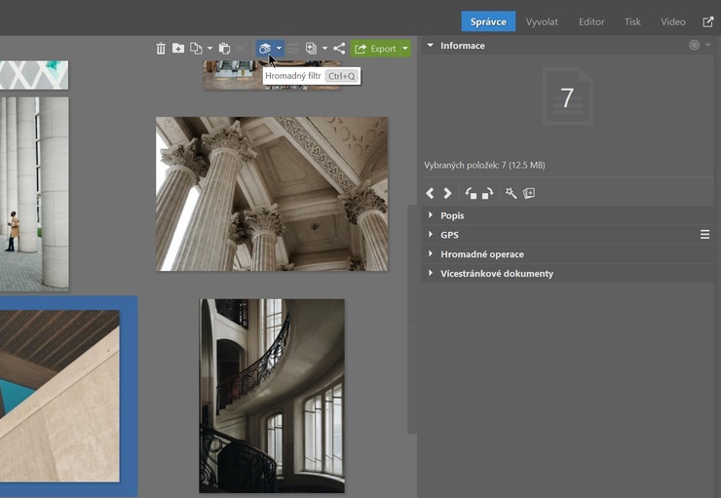Open the Copy files dropdown arrow
721x498 pixels.
(x=209, y=49)
